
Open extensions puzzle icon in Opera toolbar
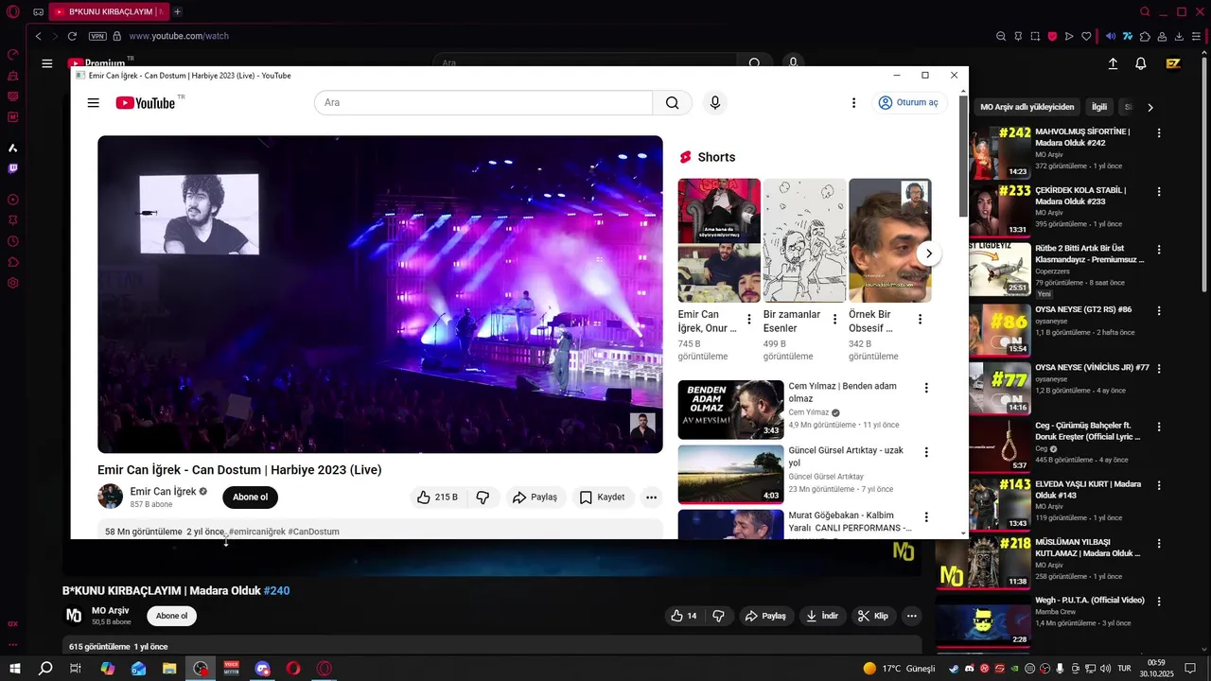pos(1145,36)
